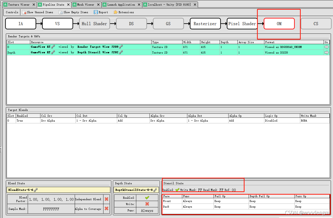This screenshot has width=333, height=218.
Task: Export the pipeline state
Action: (x=101, y=12)
